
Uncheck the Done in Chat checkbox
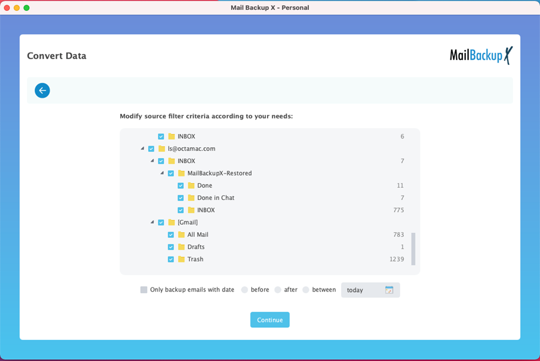[180, 198]
